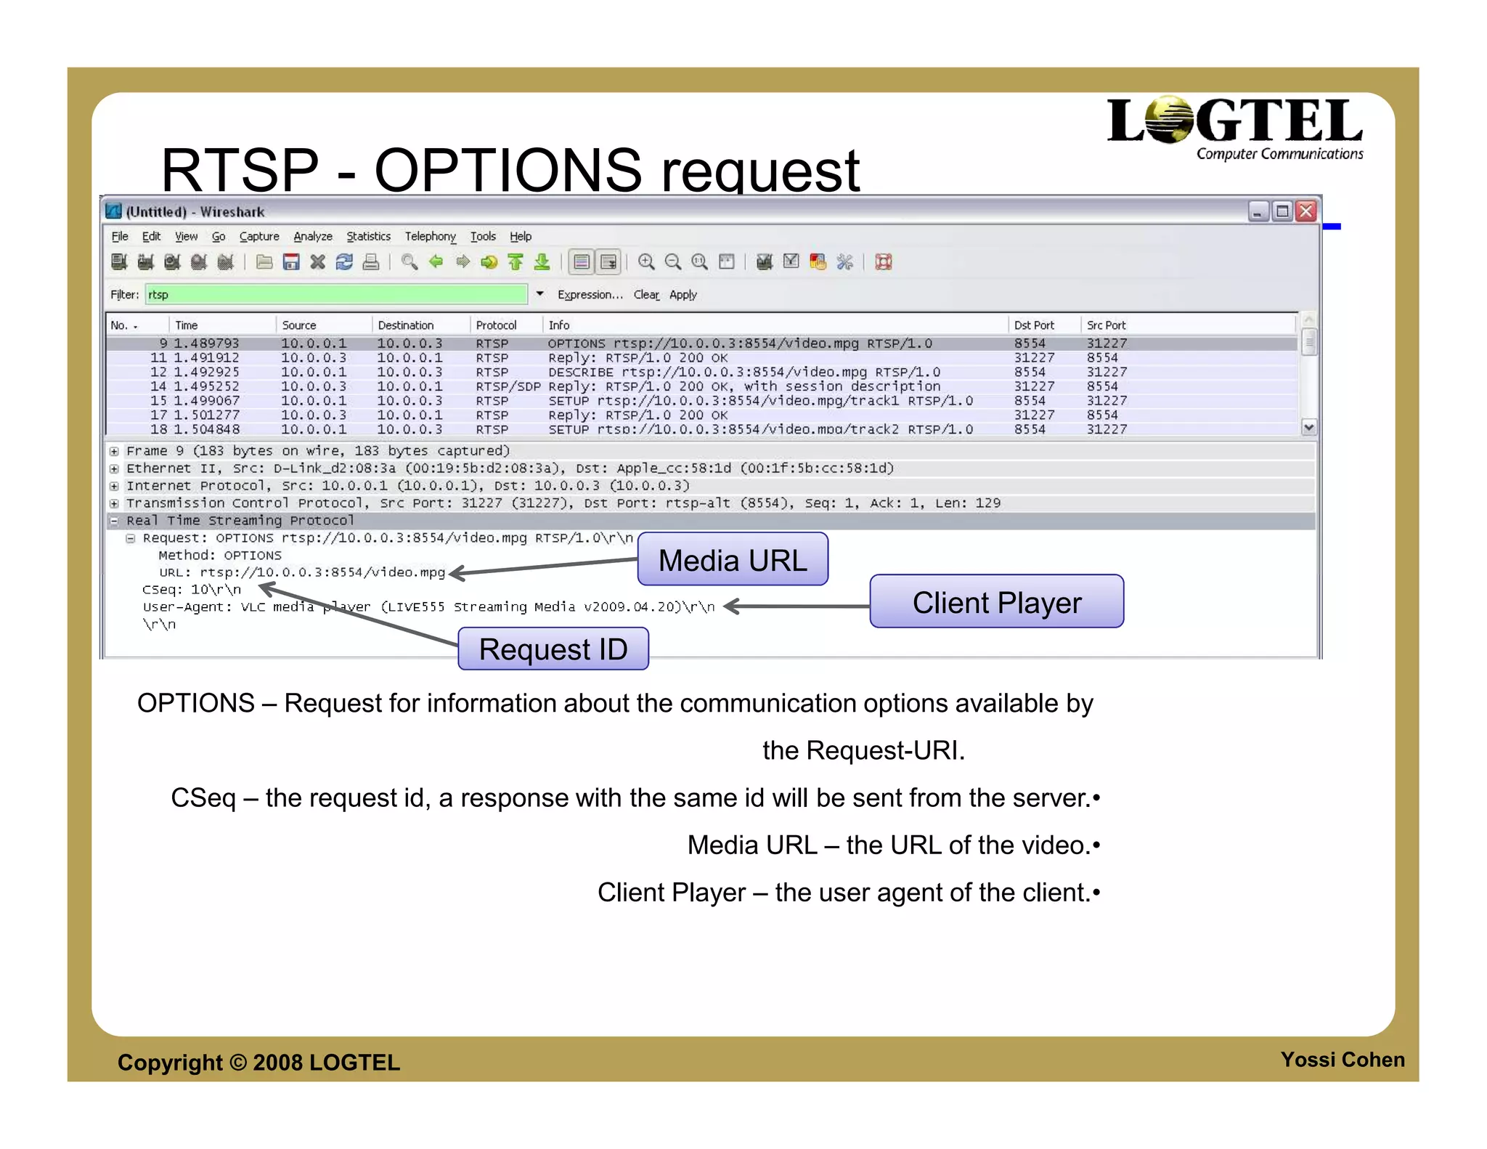Open preferences tools icon

click(x=844, y=262)
